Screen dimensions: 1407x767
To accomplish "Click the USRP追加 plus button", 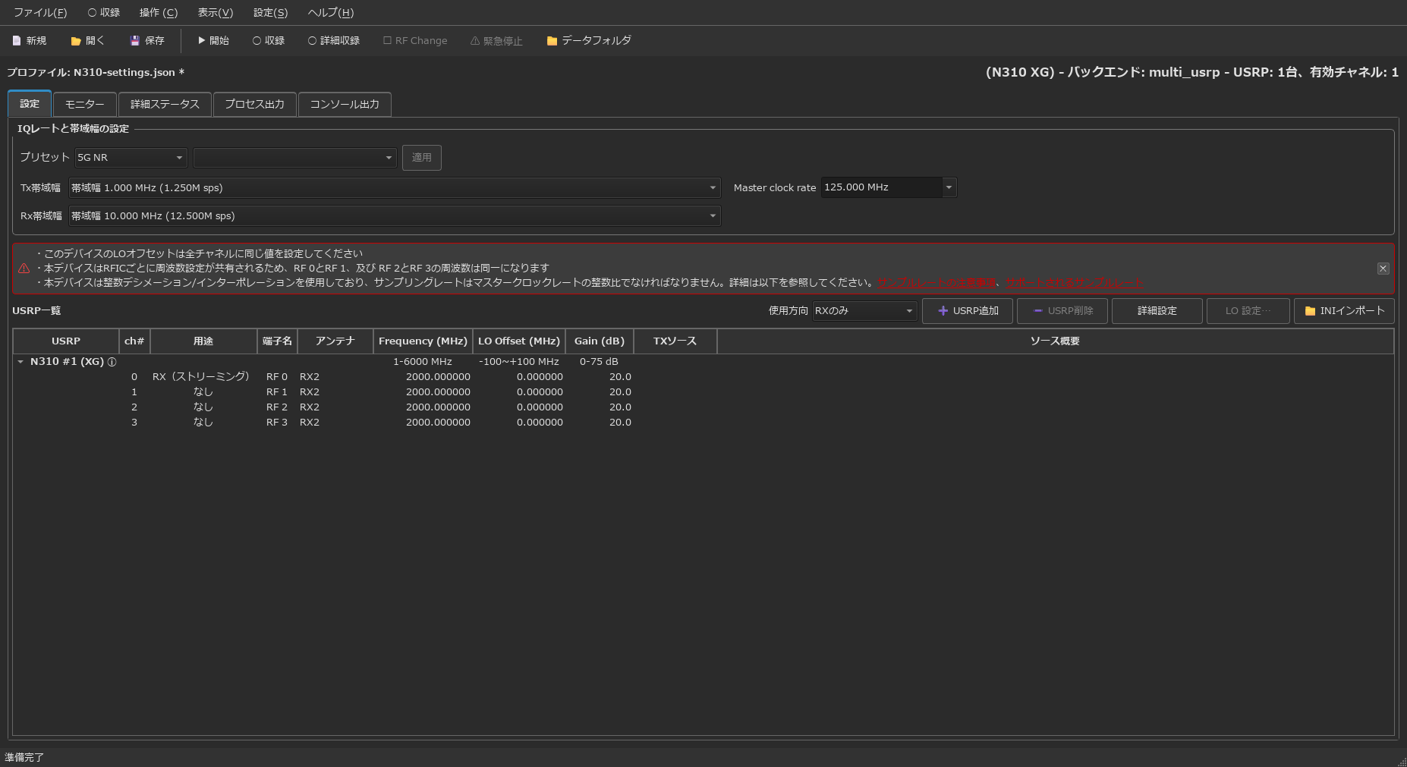I will pyautogui.click(x=967, y=311).
